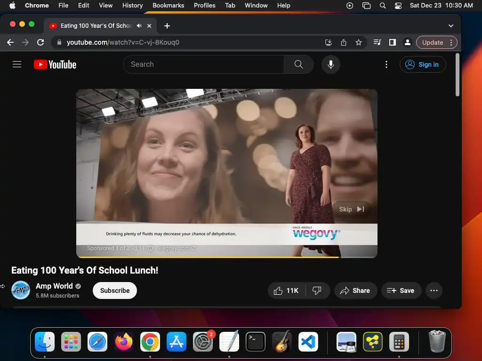View site information lock icon
Viewport: 482px width, 361px height.
[59, 42]
